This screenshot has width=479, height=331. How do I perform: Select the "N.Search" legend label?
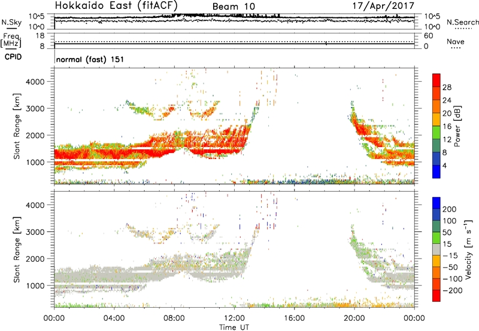462,22
